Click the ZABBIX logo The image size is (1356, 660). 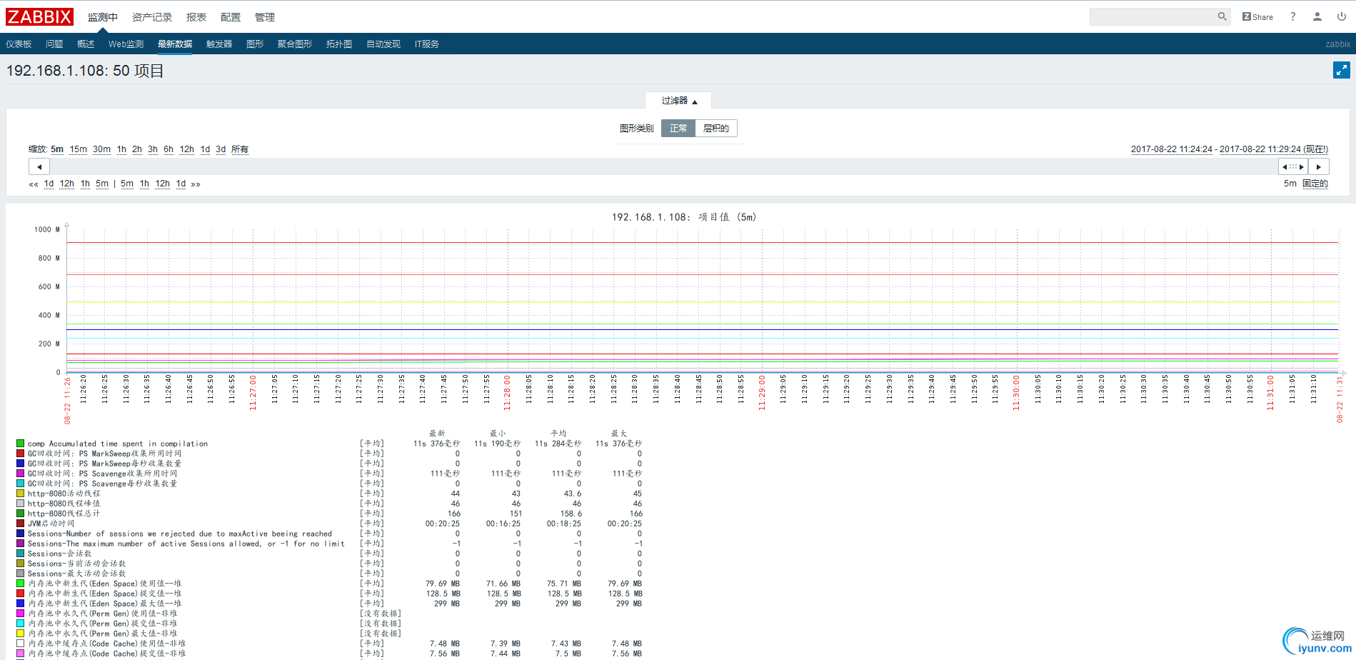coord(40,16)
